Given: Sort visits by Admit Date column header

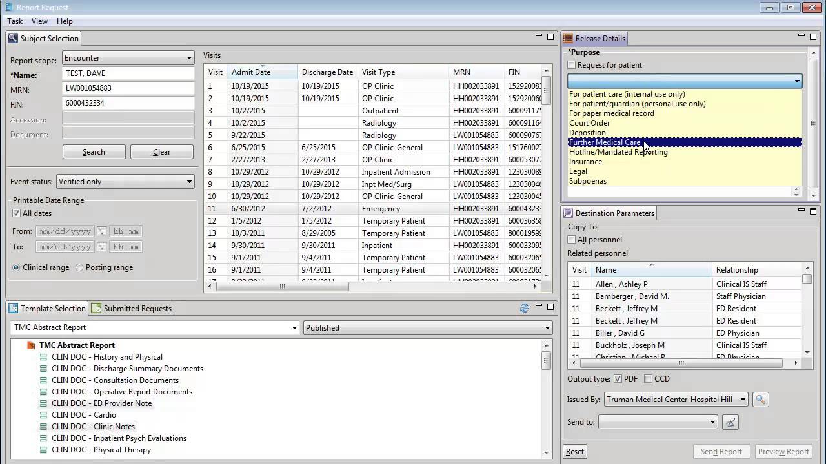Looking at the screenshot, I should coord(263,72).
